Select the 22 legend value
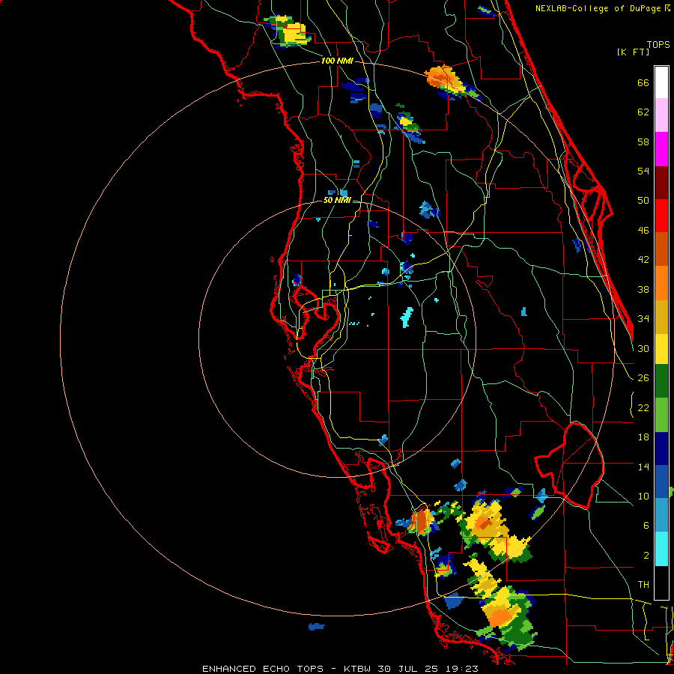Image resolution: width=674 pixels, height=674 pixels. [643, 408]
